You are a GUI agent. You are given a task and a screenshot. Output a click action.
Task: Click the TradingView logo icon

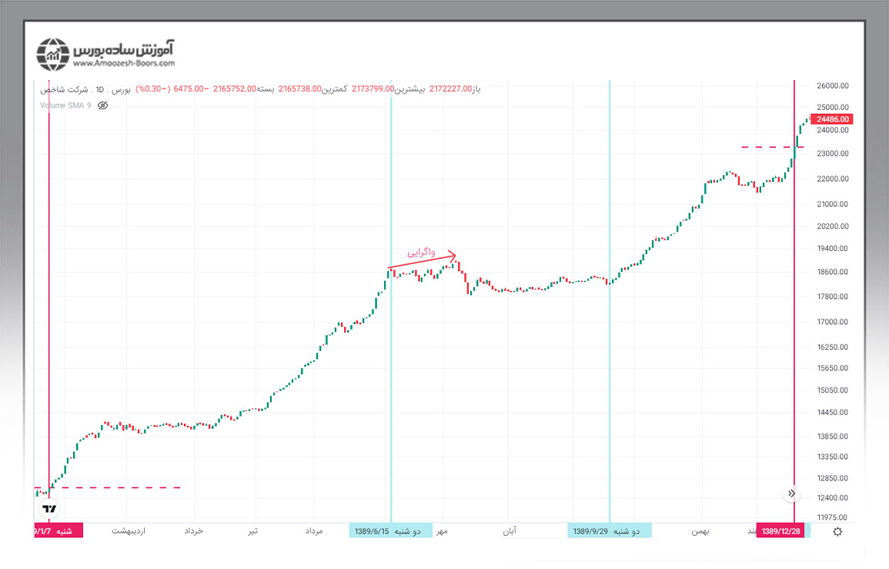coord(50,509)
